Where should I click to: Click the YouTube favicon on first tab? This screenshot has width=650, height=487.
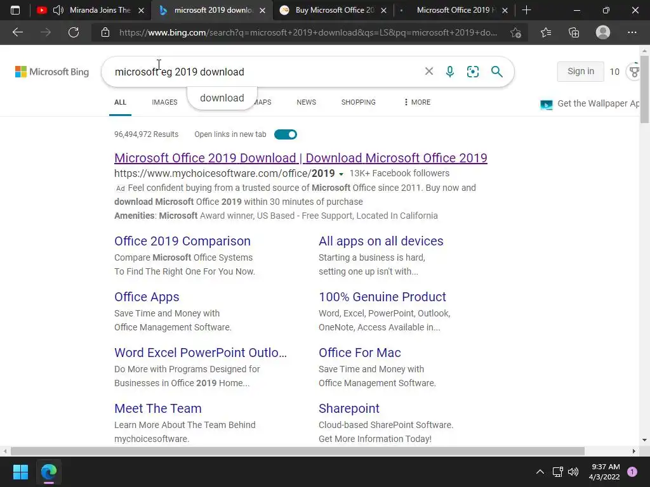pos(41,10)
